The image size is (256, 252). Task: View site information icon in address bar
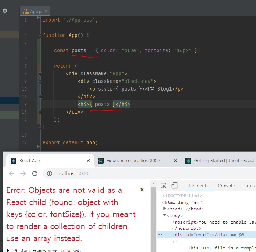pyautogui.click(x=49, y=173)
